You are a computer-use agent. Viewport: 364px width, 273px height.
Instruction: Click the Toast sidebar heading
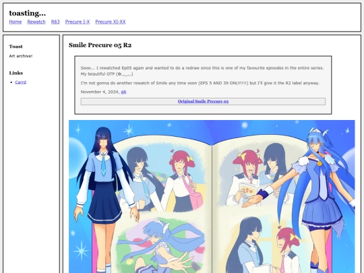tap(16, 47)
